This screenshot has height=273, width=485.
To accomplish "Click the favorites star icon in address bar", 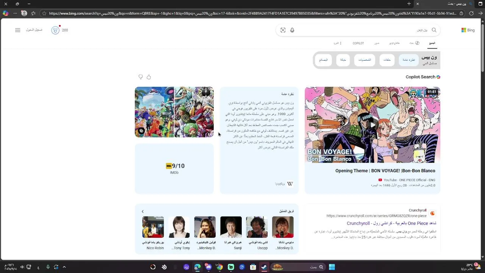I will tap(44, 13).
